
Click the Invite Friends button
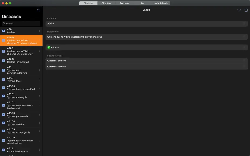point(161,3)
